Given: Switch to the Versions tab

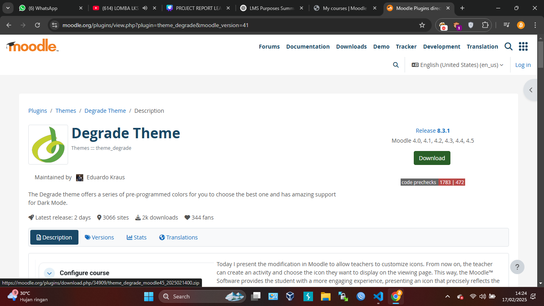Looking at the screenshot, I should (99, 237).
